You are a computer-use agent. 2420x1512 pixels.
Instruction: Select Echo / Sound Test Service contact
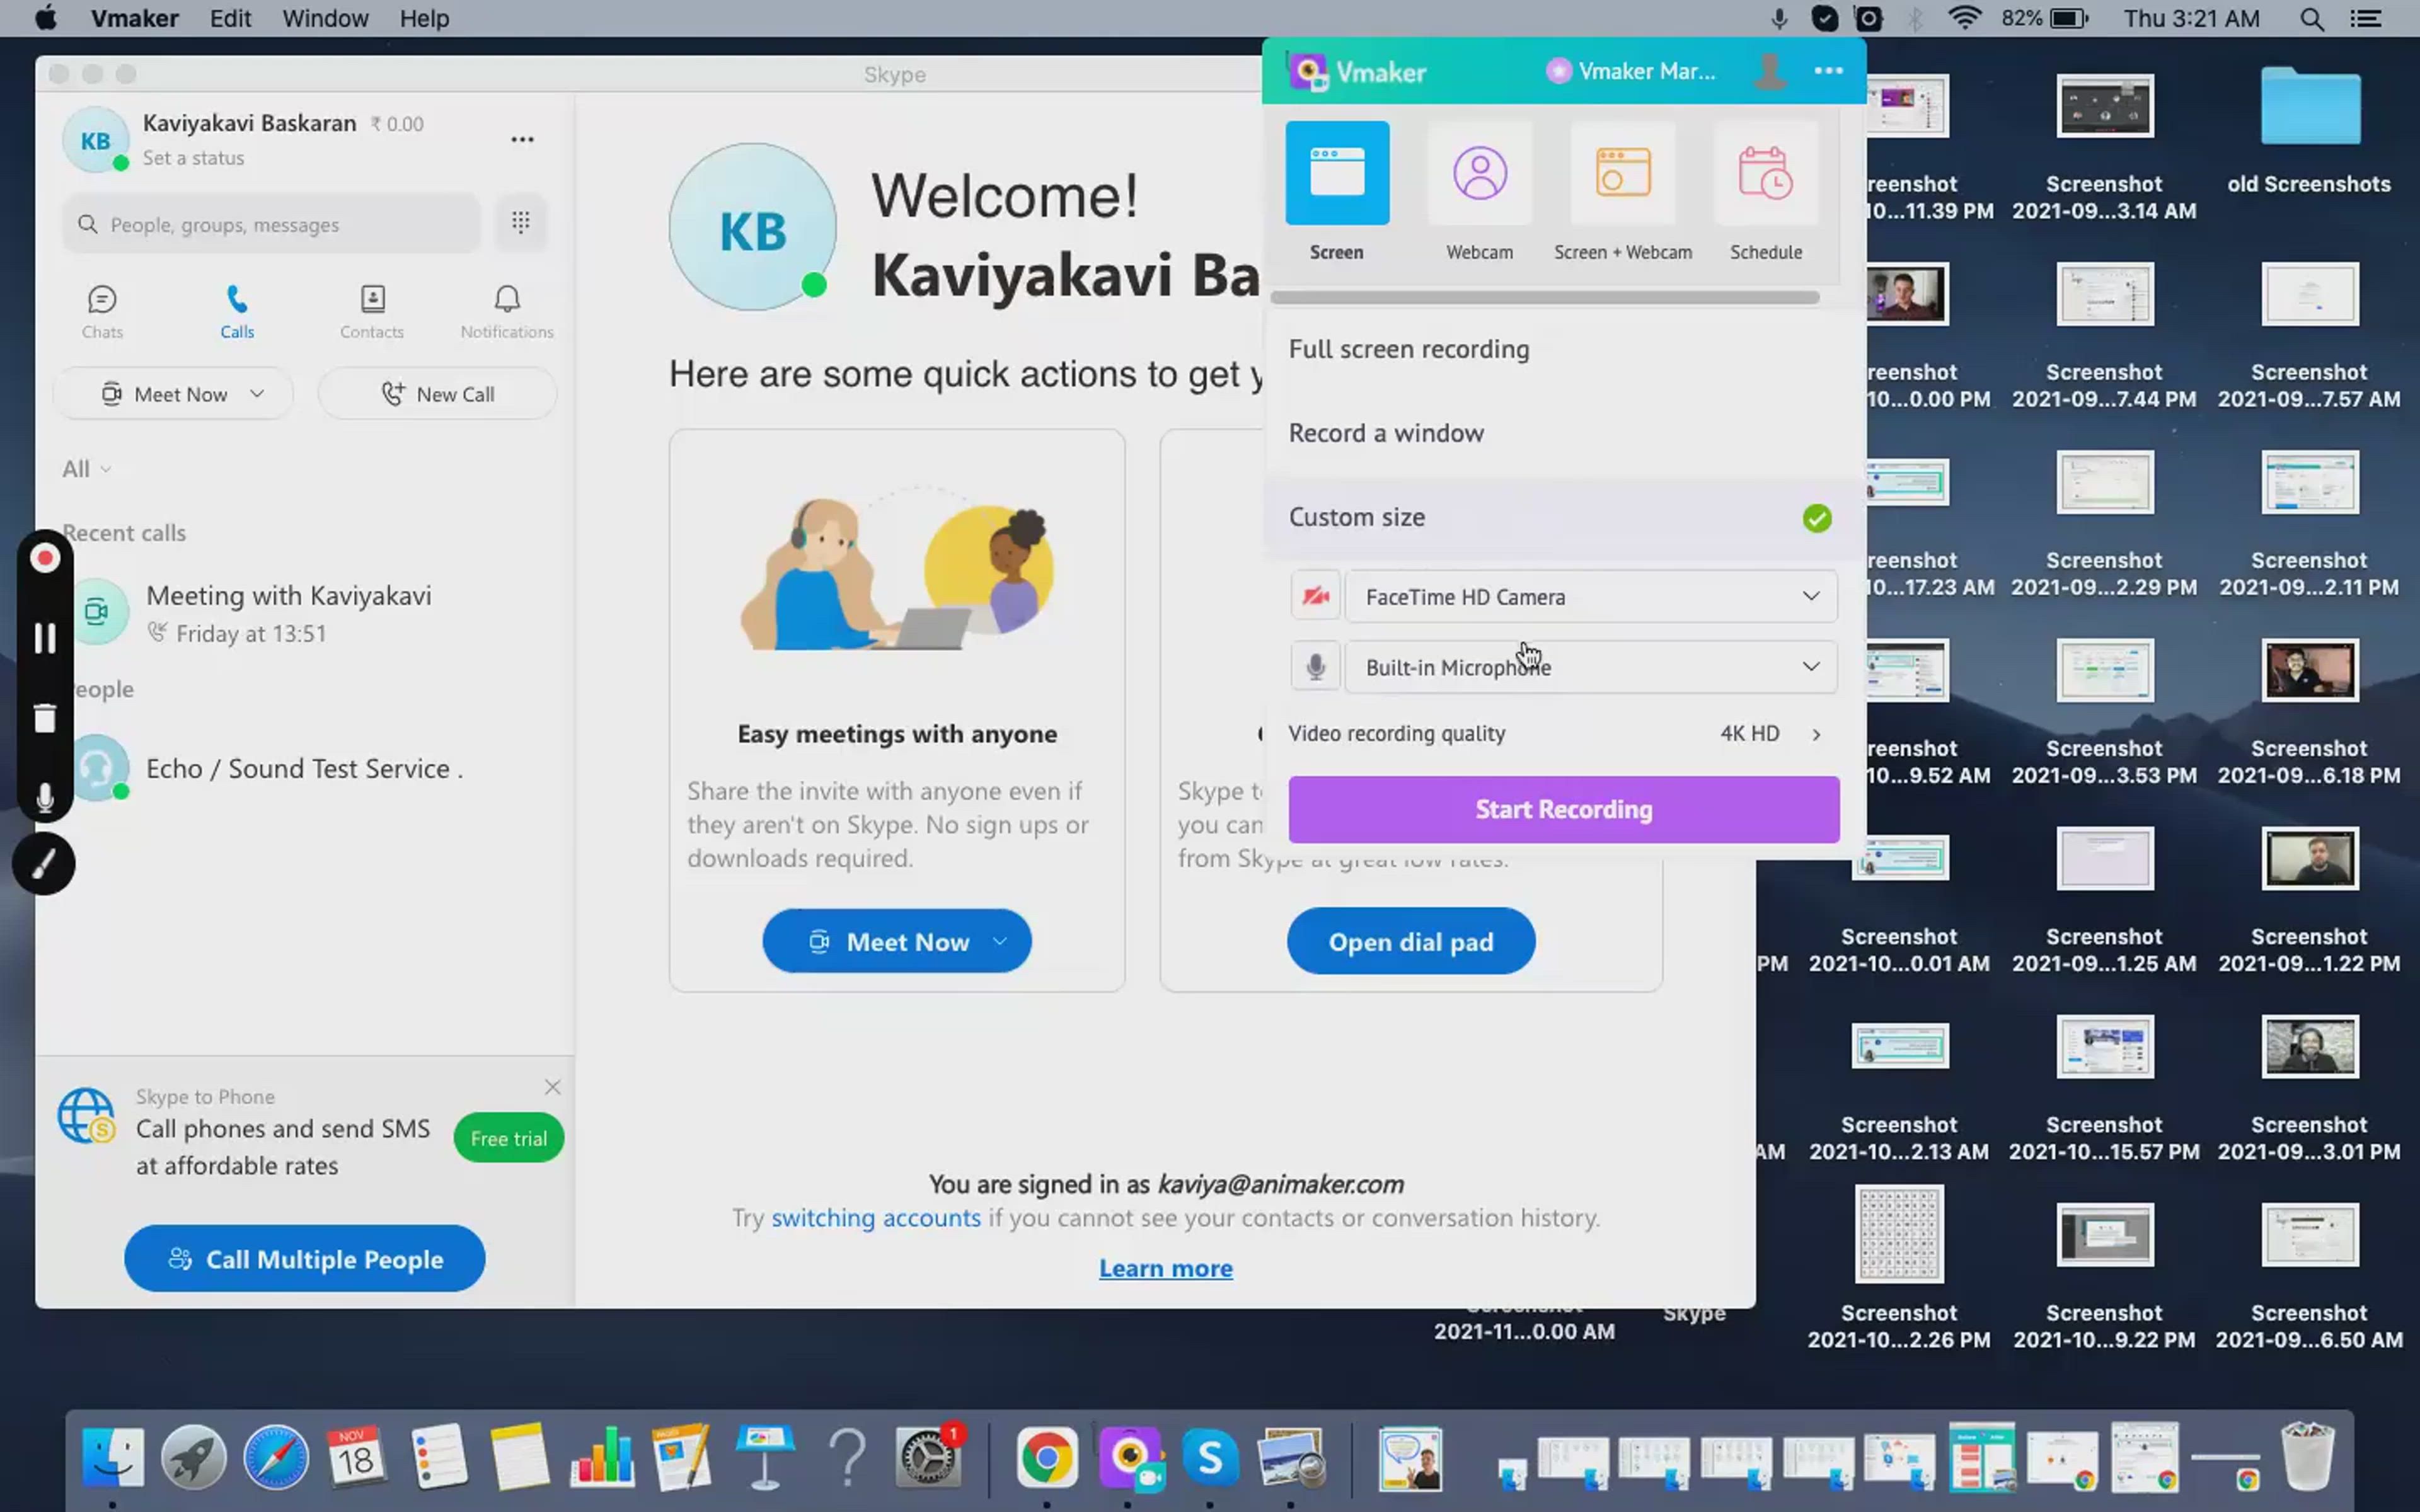point(305,769)
